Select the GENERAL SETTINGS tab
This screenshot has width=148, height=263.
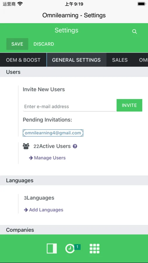(x=76, y=60)
